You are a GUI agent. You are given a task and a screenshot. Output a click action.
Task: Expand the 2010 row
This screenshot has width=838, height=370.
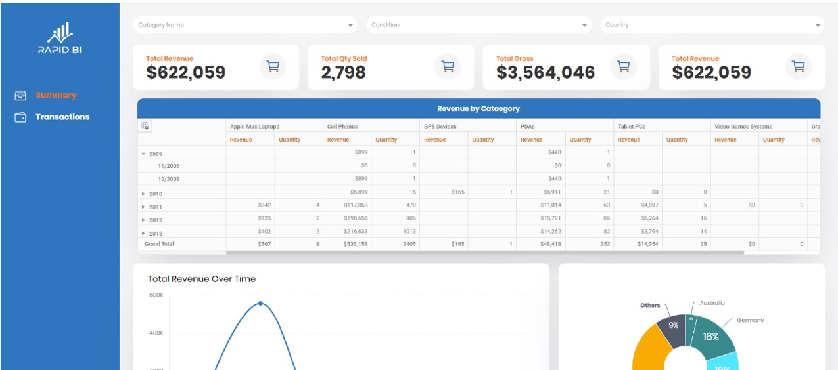click(x=144, y=194)
